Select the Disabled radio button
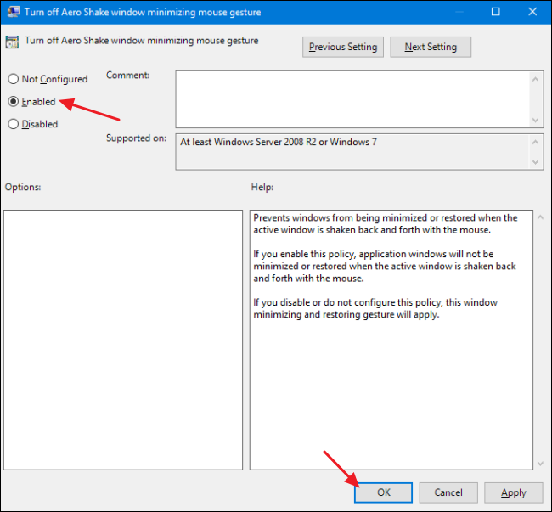This screenshot has width=552, height=512. coord(14,124)
